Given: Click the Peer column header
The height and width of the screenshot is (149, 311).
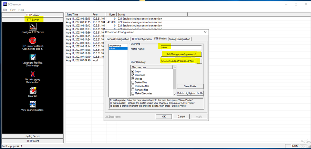Looking at the screenshot, I should pos(99,14).
